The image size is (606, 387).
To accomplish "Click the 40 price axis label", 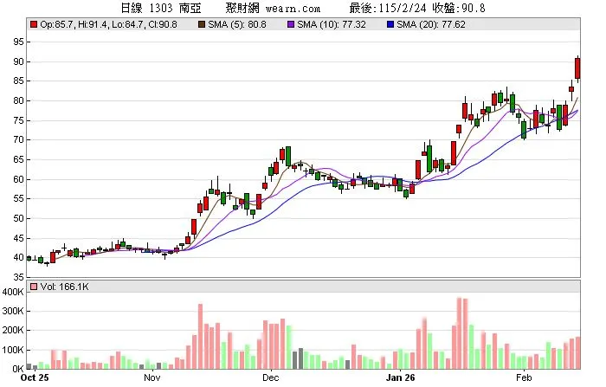I will coord(18,257).
